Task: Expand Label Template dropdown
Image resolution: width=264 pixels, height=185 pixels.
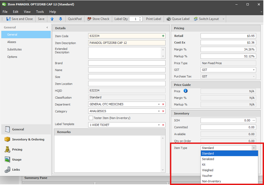Action: 159,125
